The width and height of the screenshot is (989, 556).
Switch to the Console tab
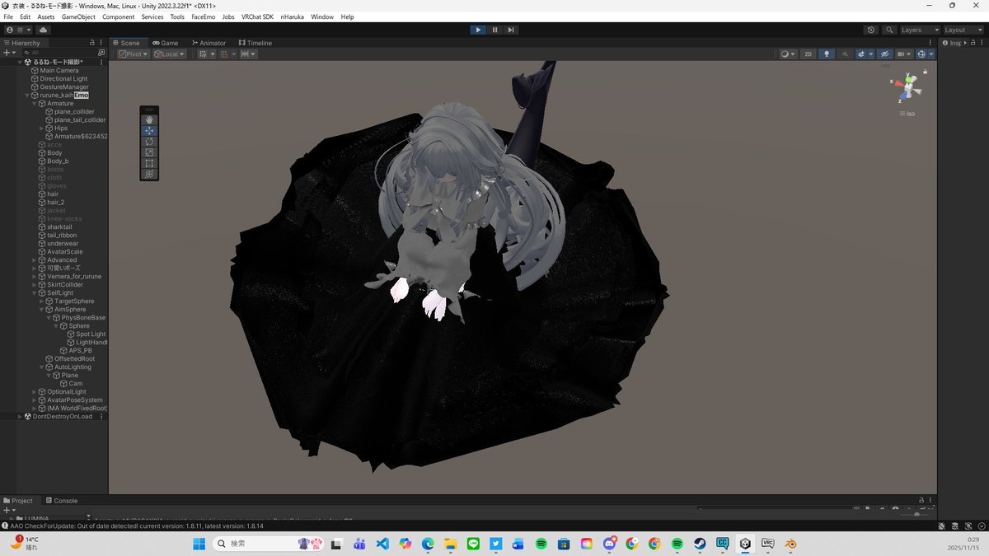(61, 500)
